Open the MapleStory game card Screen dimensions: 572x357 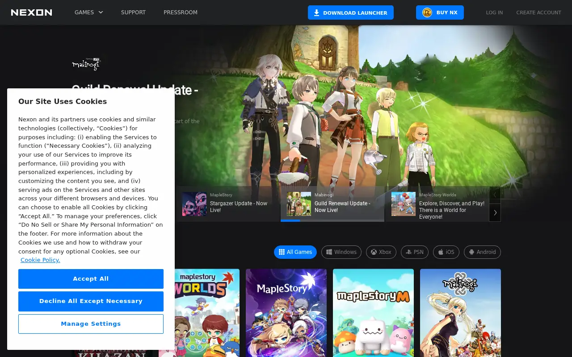coord(286,312)
